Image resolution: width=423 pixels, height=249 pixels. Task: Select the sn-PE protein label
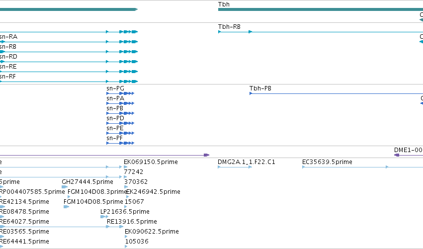tap(115, 128)
